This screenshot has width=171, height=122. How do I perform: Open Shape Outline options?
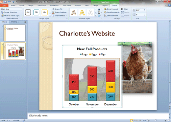point(60,12)
